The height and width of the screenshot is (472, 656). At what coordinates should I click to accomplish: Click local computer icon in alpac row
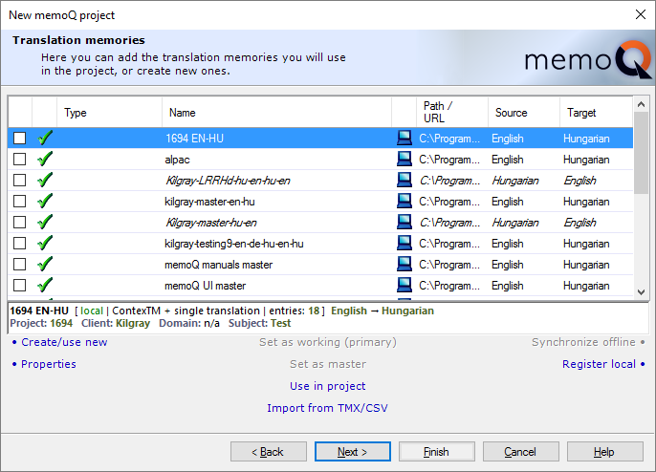click(405, 159)
